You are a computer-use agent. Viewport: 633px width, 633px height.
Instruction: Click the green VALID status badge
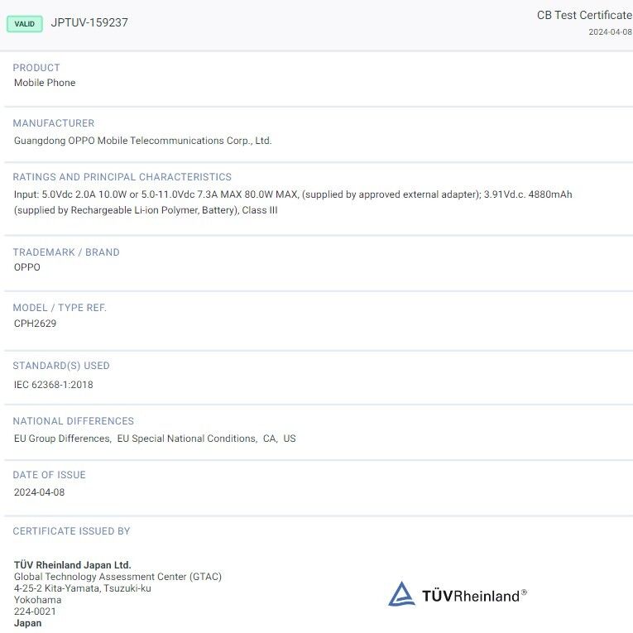[x=25, y=24]
